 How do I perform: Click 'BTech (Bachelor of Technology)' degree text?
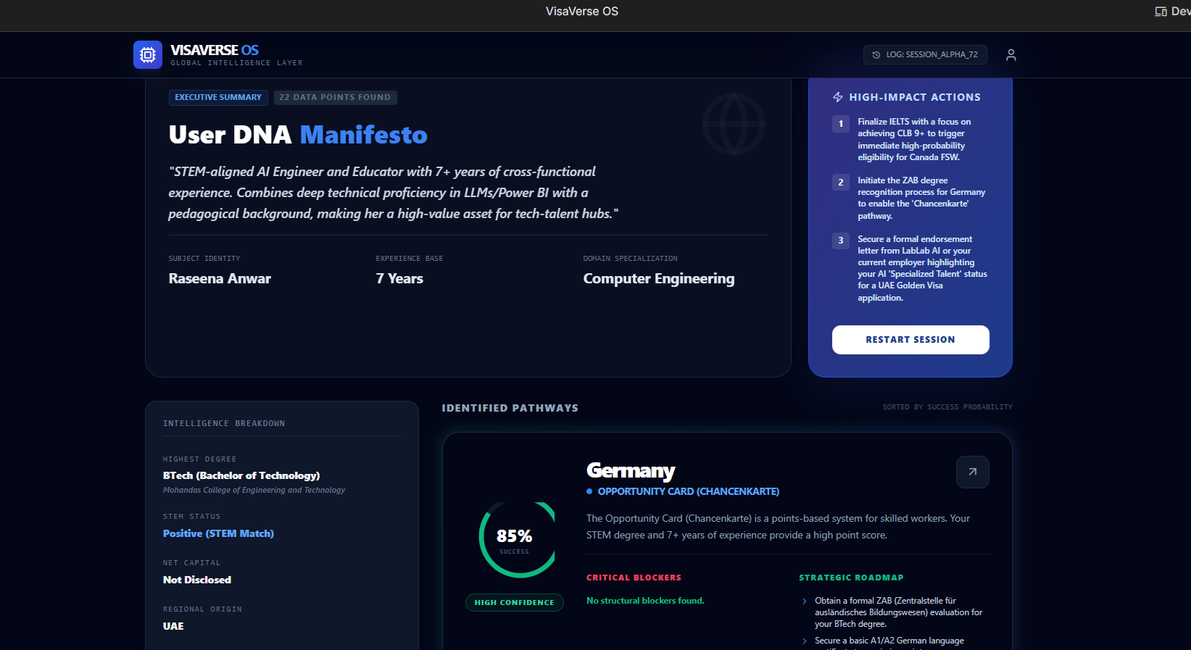(241, 476)
